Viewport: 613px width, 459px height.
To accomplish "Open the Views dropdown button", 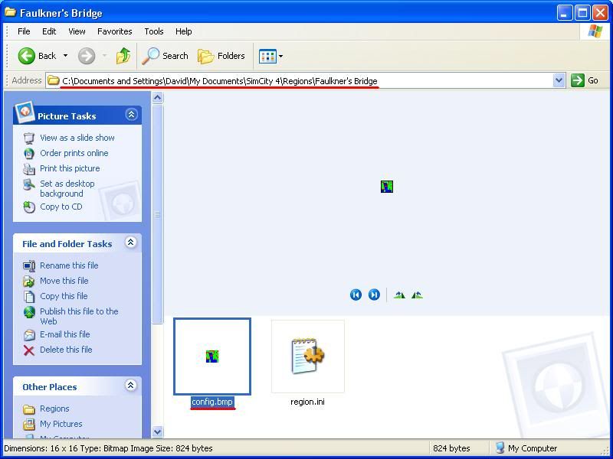I will coord(270,56).
